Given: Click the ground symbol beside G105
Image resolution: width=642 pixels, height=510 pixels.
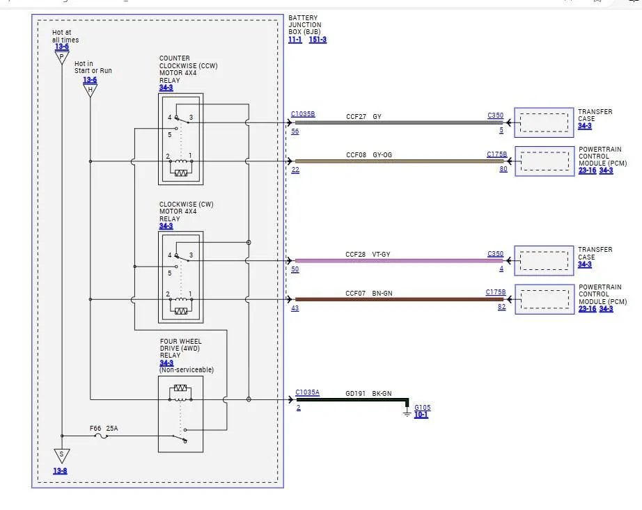Looking at the screenshot, I should (407, 413).
